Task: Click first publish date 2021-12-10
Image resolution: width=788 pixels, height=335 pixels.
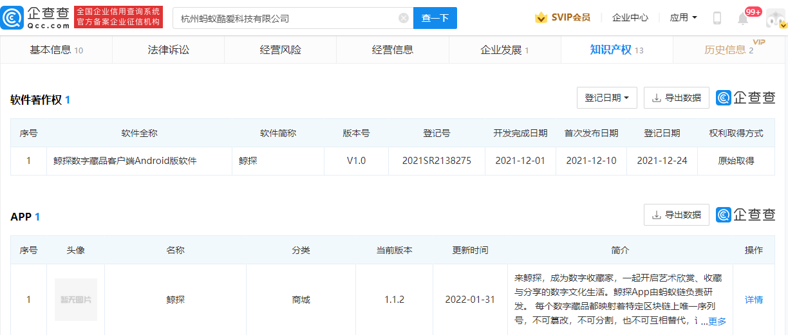Action: [x=591, y=161]
